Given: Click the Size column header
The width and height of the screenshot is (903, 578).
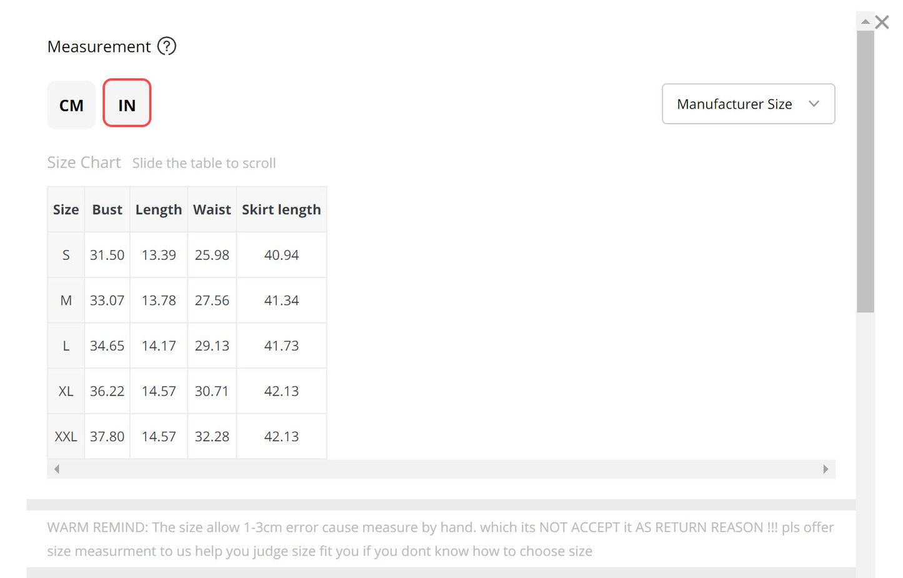Looking at the screenshot, I should pyautogui.click(x=66, y=210).
